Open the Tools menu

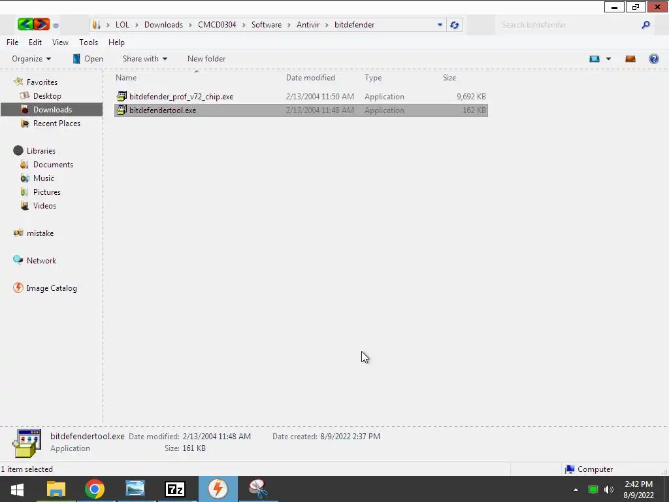(88, 42)
